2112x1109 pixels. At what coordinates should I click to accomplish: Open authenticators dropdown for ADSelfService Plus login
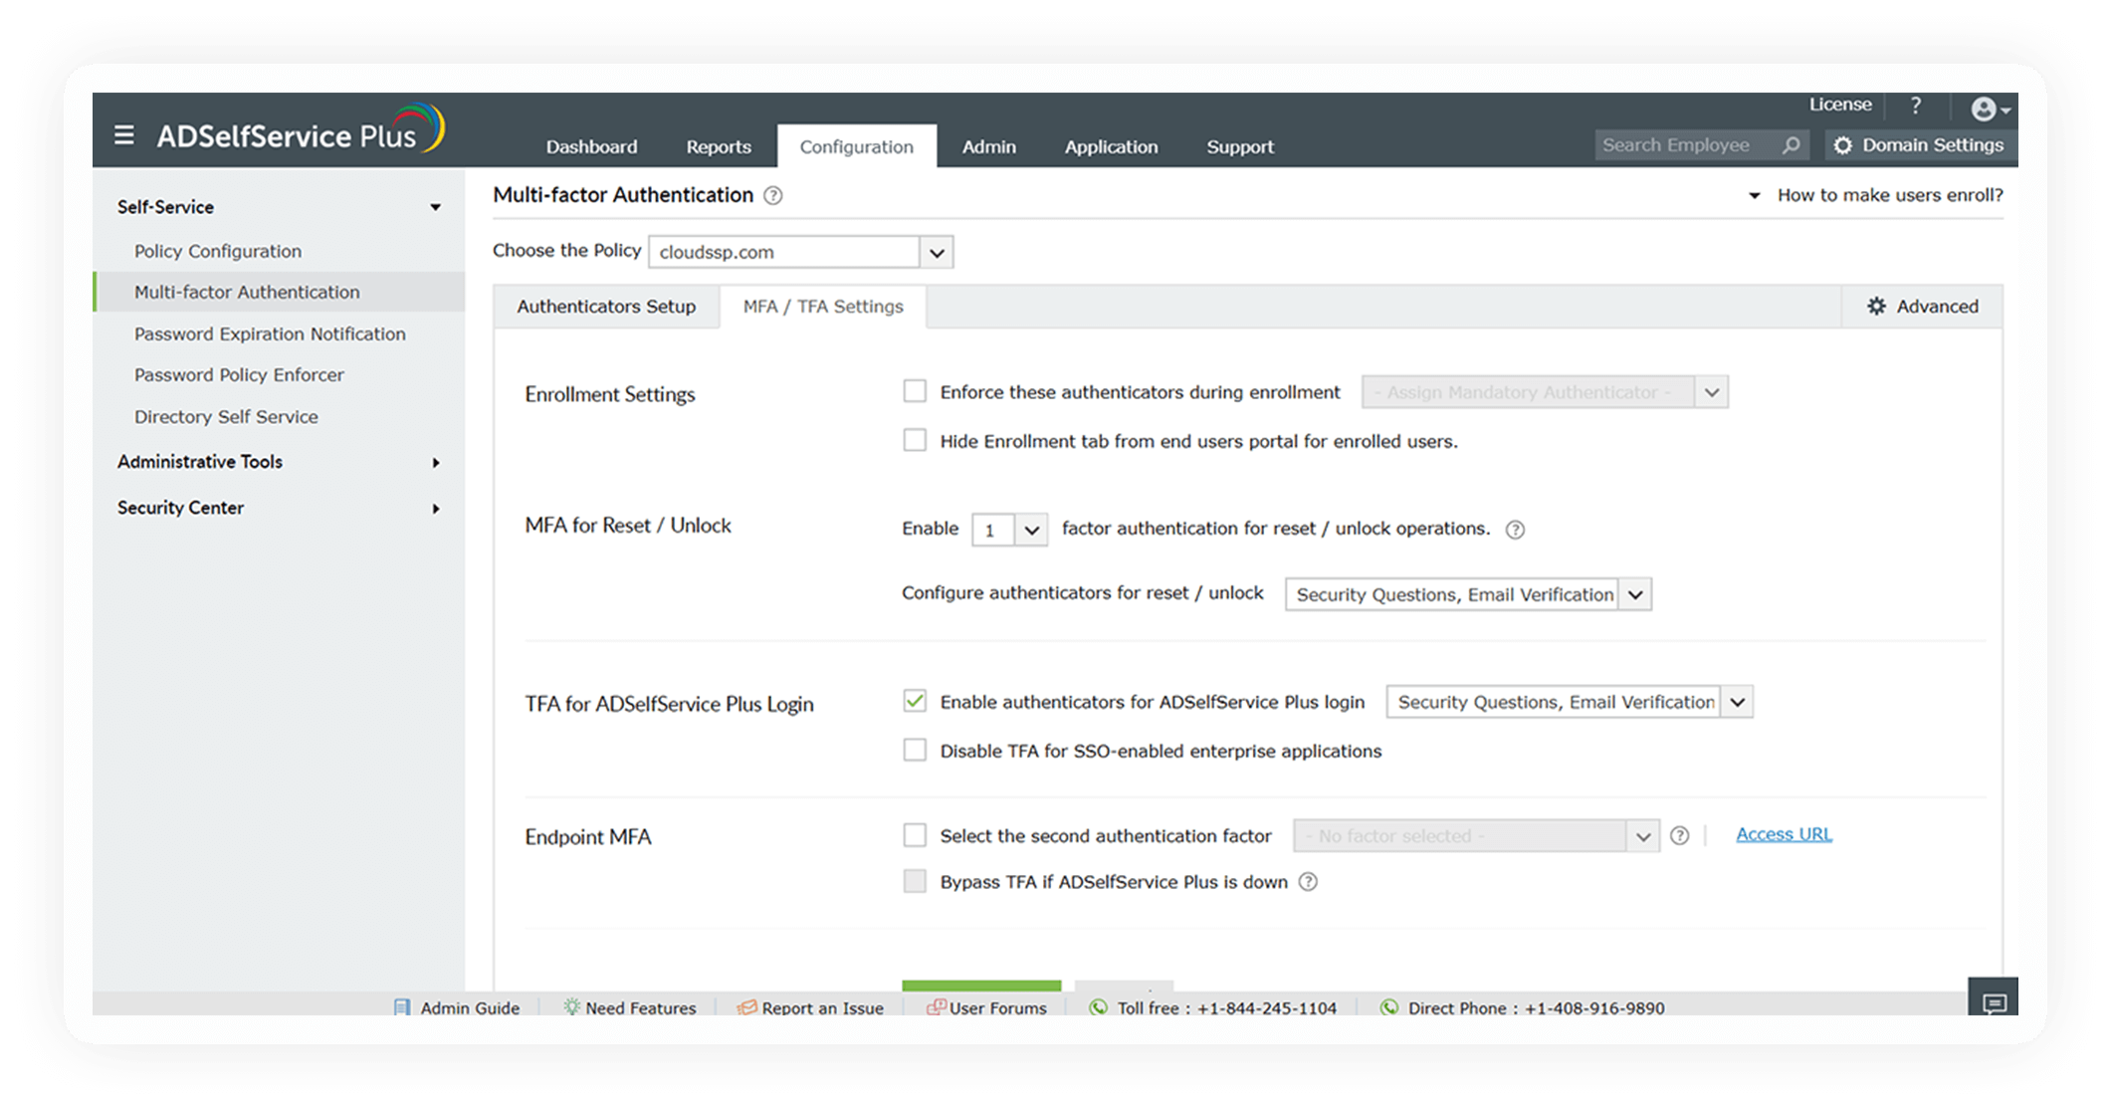1570,702
